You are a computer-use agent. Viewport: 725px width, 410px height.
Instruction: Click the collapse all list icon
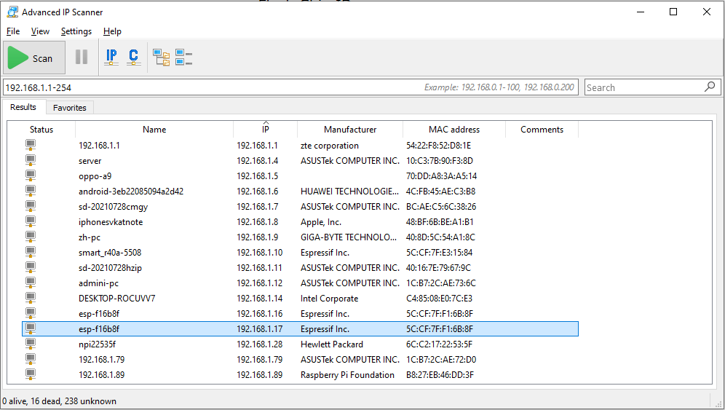(x=183, y=58)
